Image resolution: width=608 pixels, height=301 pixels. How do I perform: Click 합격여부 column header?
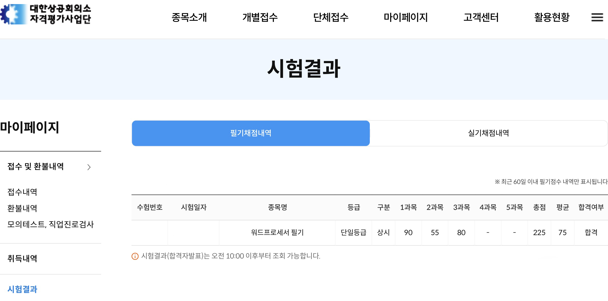[x=591, y=207]
